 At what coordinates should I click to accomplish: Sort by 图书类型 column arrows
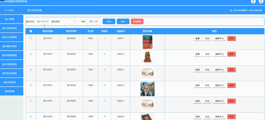point(76,31)
